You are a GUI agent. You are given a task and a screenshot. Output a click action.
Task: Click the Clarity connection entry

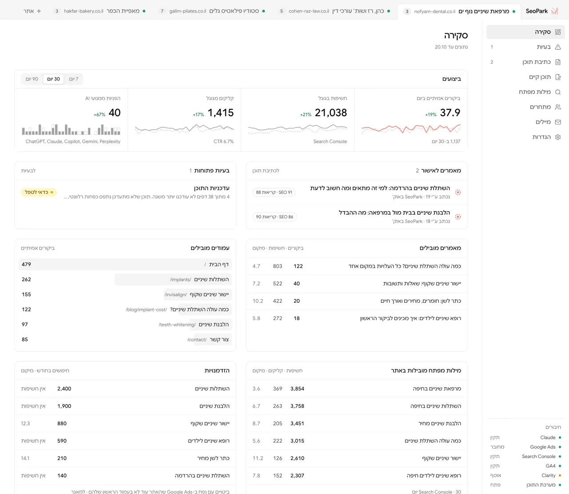tap(526, 475)
